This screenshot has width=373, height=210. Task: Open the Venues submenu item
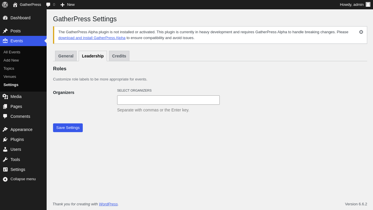point(10,77)
